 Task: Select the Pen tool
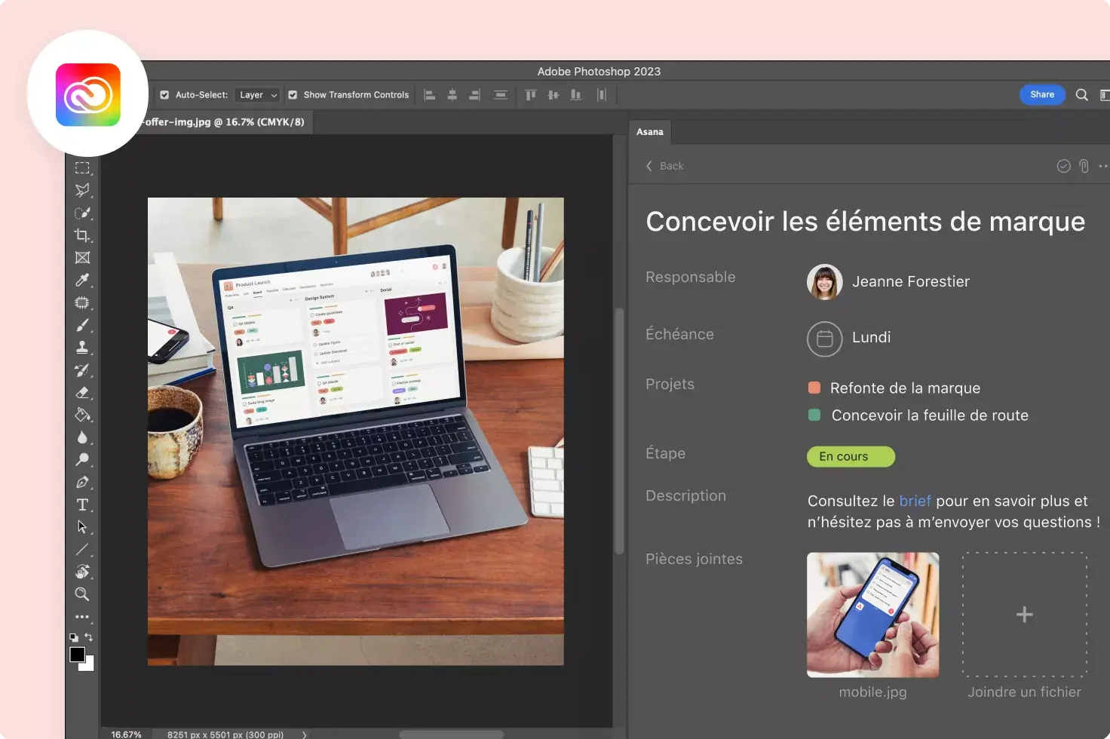[83, 482]
